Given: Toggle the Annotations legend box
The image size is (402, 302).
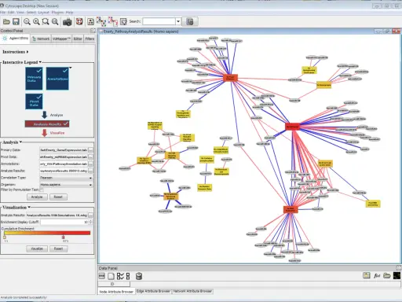Looking at the screenshot, I should [57, 79].
